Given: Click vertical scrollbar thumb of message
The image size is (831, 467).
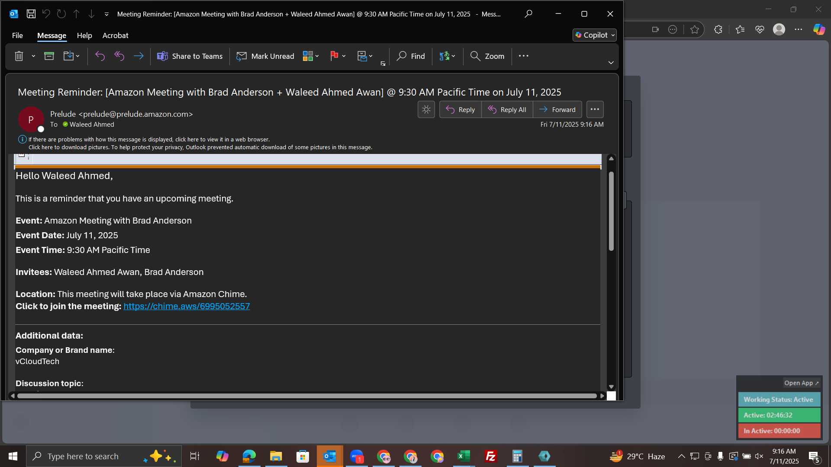Looking at the screenshot, I should (x=611, y=211).
